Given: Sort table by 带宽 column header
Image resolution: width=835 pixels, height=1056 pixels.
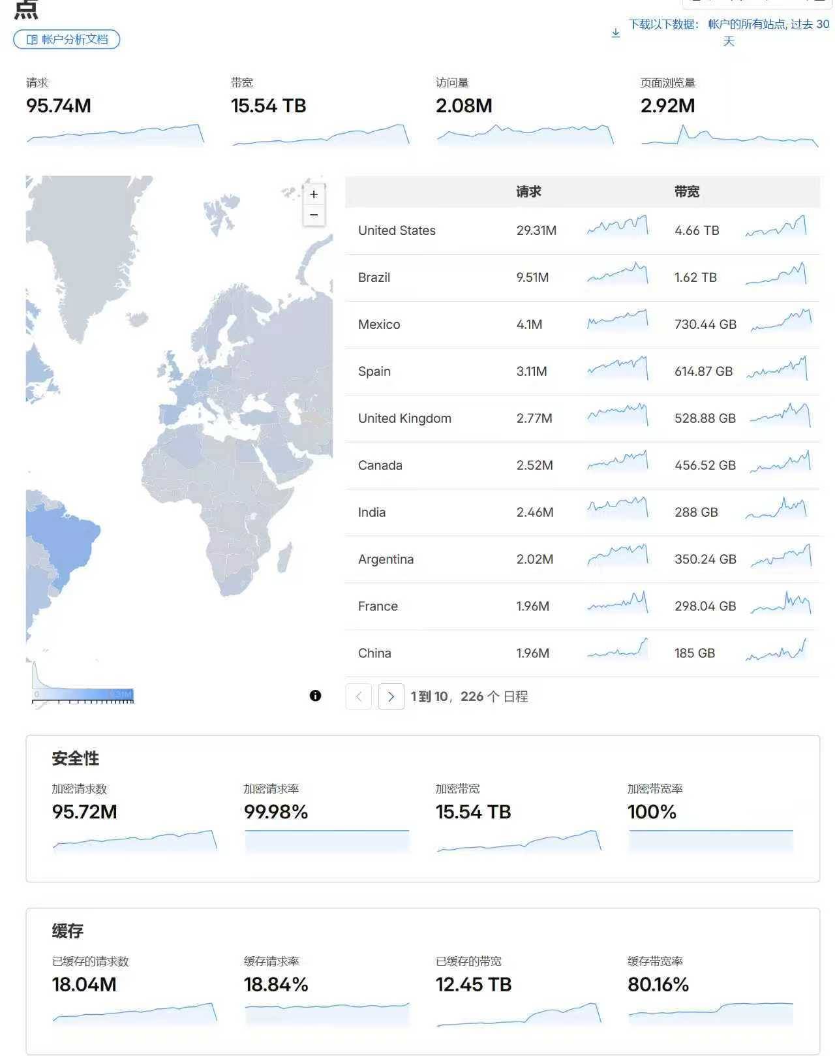Looking at the screenshot, I should [687, 192].
